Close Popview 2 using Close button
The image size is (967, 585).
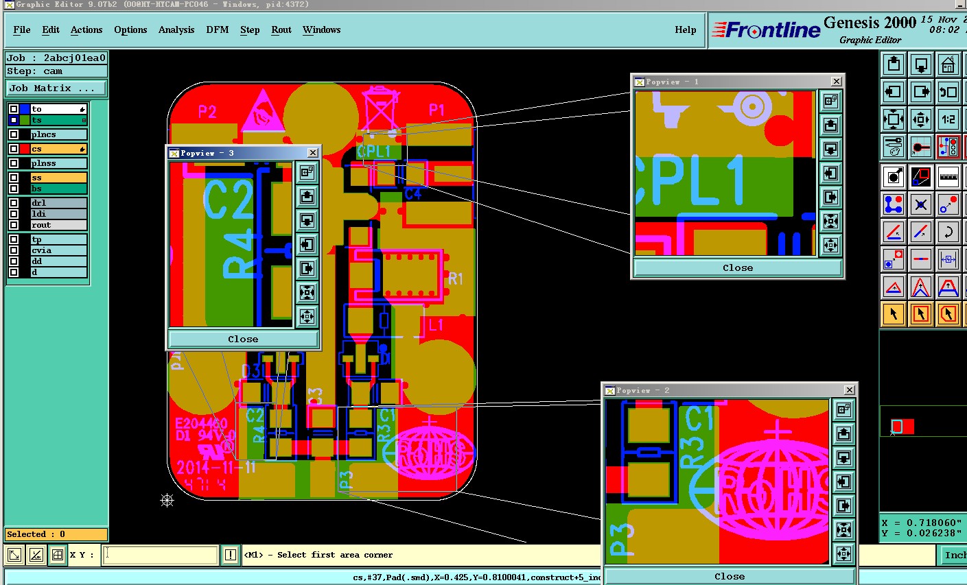(730, 576)
